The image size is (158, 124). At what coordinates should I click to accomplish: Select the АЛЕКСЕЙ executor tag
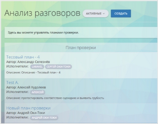coord(38,92)
